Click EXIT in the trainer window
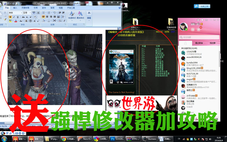The width and height of the screenshot is (227, 142). 173,32
